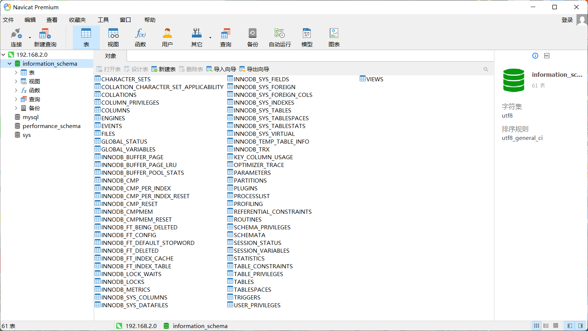Click the 自动运行 (Automation) toolbar icon
The width and height of the screenshot is (588, 331).
(x=280, y=37)
